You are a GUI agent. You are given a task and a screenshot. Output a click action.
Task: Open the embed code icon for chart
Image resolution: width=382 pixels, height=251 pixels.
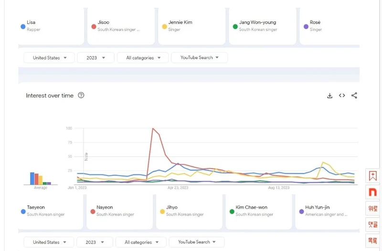(x=342, y=96)
